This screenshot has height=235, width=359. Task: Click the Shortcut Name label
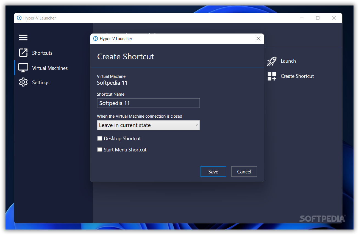pos(111,94)
